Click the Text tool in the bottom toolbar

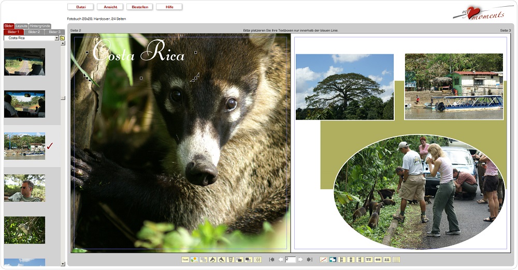(x=185, y=260)
